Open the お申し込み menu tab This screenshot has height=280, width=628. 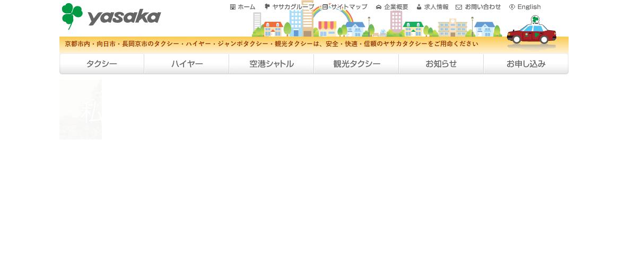tap(526, 64)
